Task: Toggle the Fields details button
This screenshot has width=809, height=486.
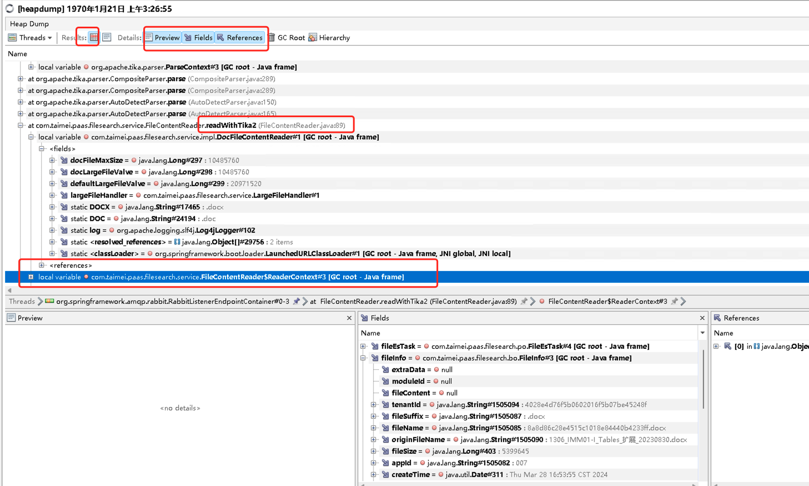Action: (x=198, y=38)
